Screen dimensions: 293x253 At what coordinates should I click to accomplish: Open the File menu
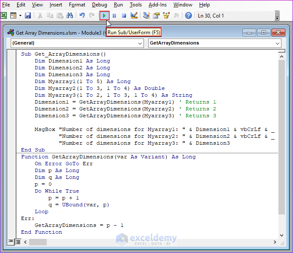pyautogui.click(x=6, y=5)
